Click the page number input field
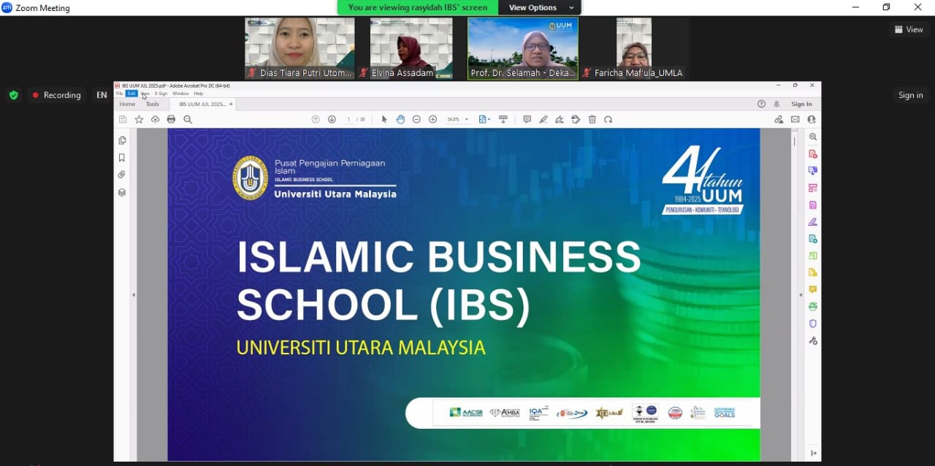The width and height of the screenshot is (935, 466). coord(349,119)
